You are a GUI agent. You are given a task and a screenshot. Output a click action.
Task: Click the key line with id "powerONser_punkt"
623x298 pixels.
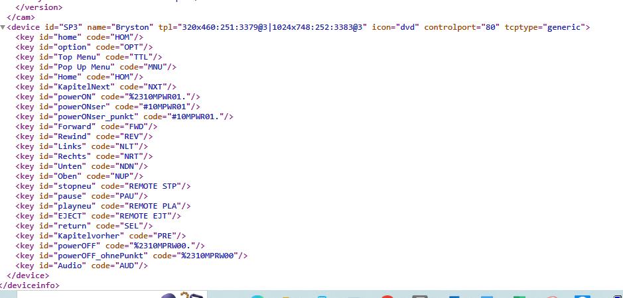pos(124,117)
